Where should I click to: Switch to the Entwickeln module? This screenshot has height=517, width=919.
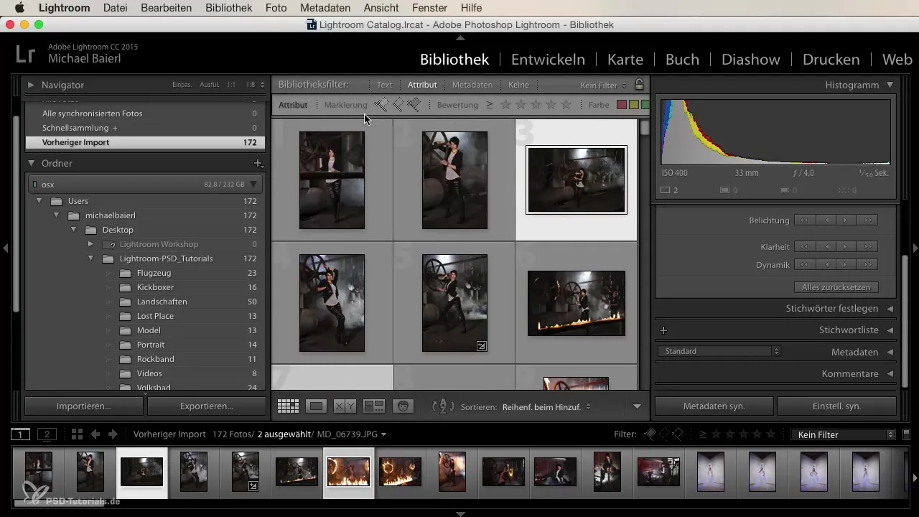(548, 60)
